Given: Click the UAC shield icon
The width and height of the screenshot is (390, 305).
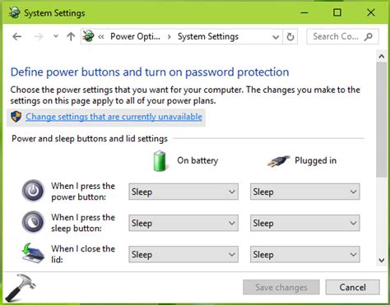Looking at the screenshot, I should [16, 117].
